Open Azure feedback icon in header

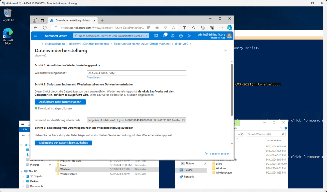coord(189,36)
